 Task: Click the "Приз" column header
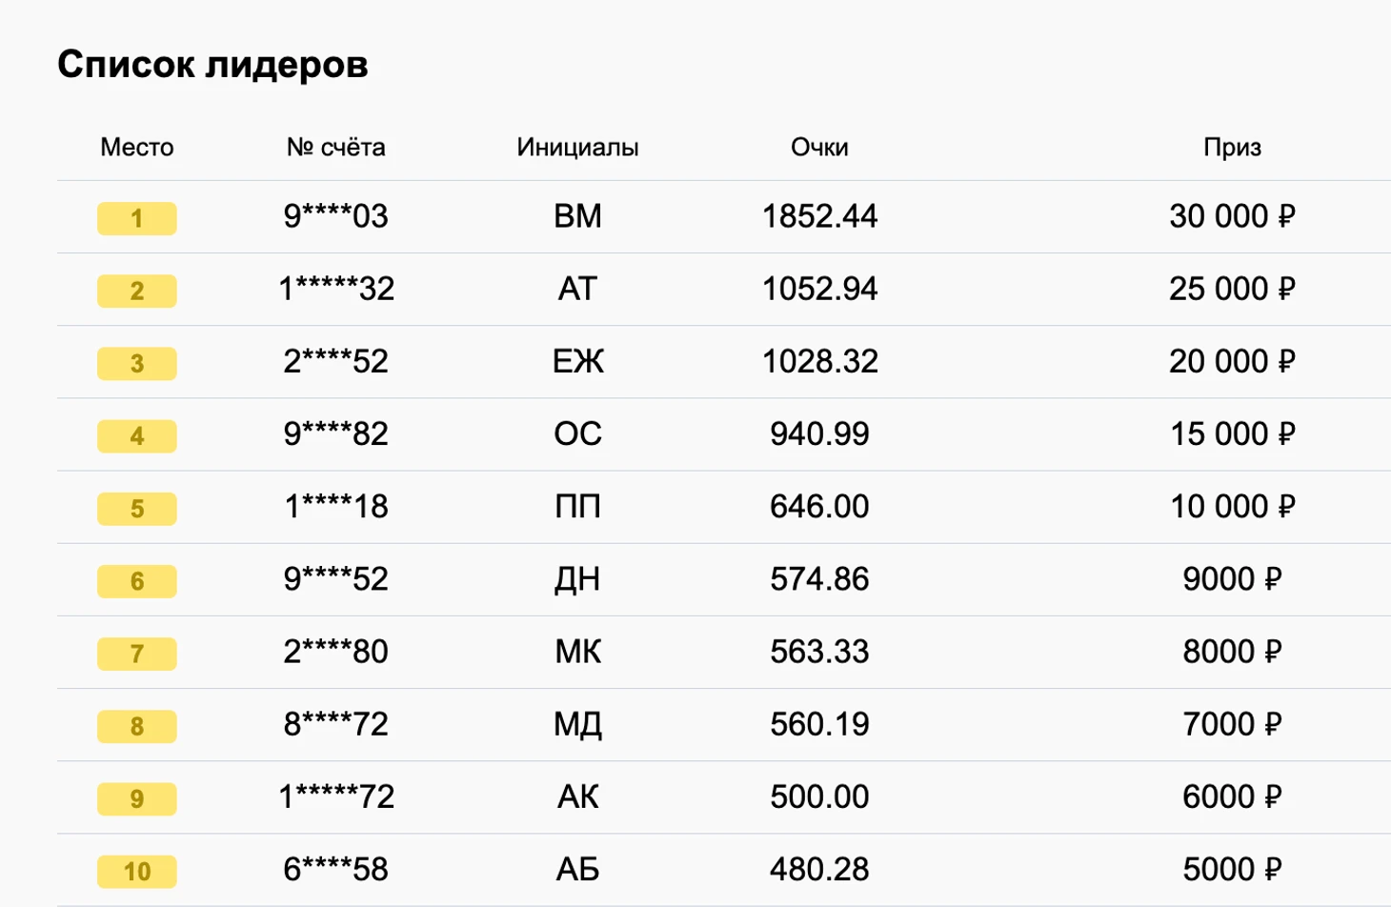1232,147
